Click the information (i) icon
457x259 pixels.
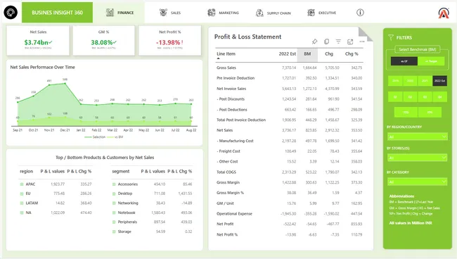pyautogui.click(x=360, y=13)
